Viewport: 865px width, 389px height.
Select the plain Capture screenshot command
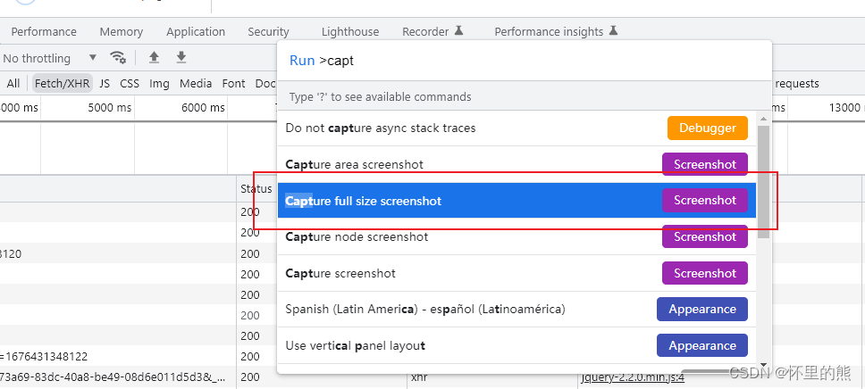point(516,273)
